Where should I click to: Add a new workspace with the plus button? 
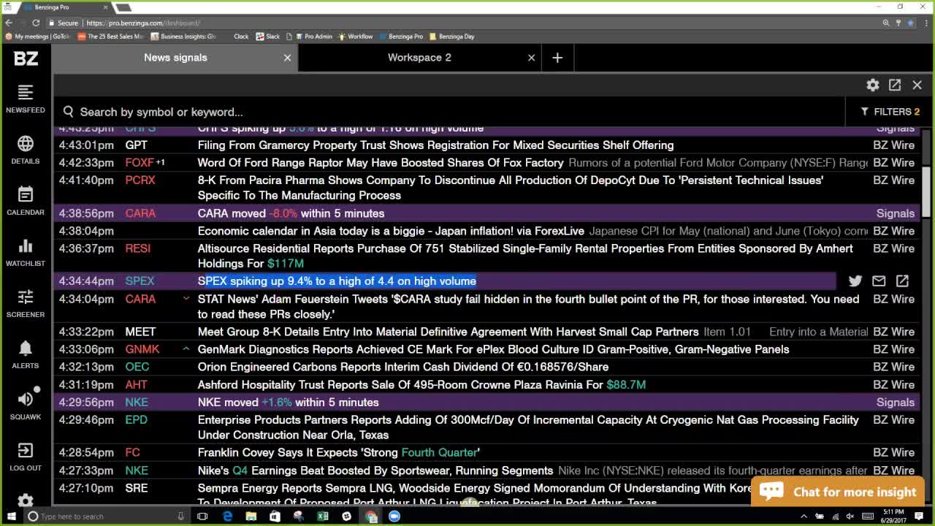pos(557,58)
